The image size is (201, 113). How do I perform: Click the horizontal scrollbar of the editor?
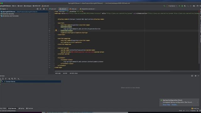[x=112, y=71]
